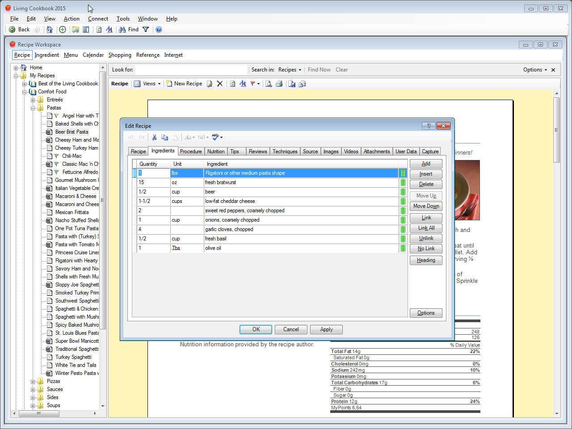
Task: Select the 'low-fat cheddar cheese' ingredient cell
Action: (x=301, y=201)
